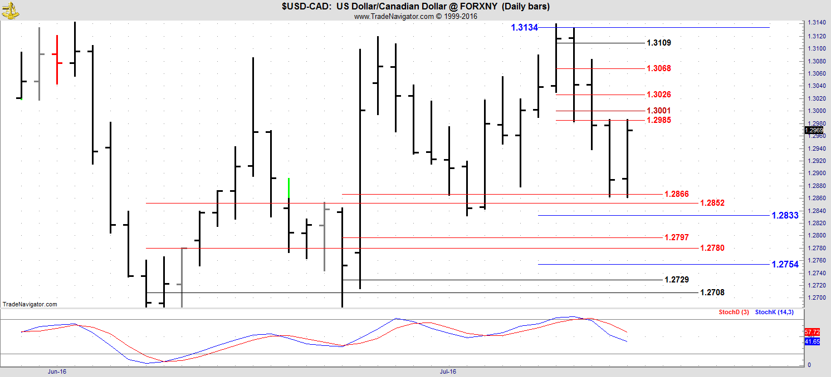Click the black 1.3109 level label
The image size is (831, 377).
coord(658,43)
